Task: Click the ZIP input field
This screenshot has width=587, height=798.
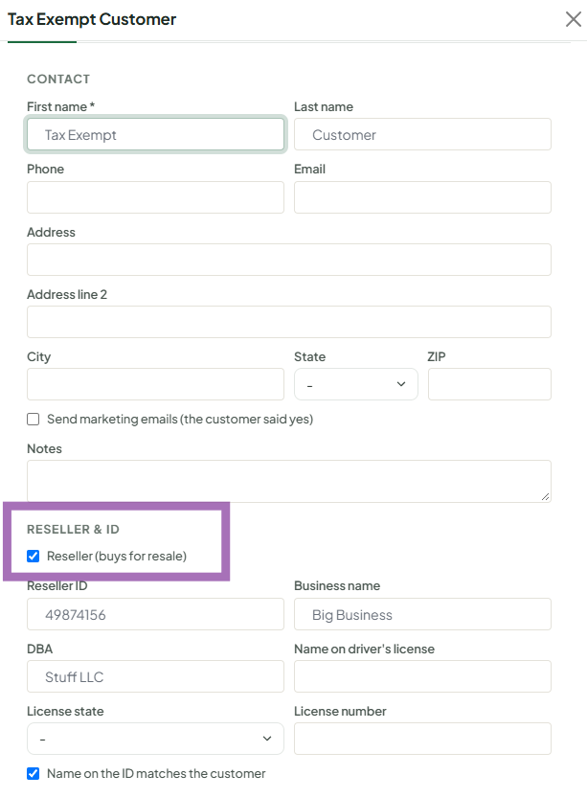Action: point(489,384)
